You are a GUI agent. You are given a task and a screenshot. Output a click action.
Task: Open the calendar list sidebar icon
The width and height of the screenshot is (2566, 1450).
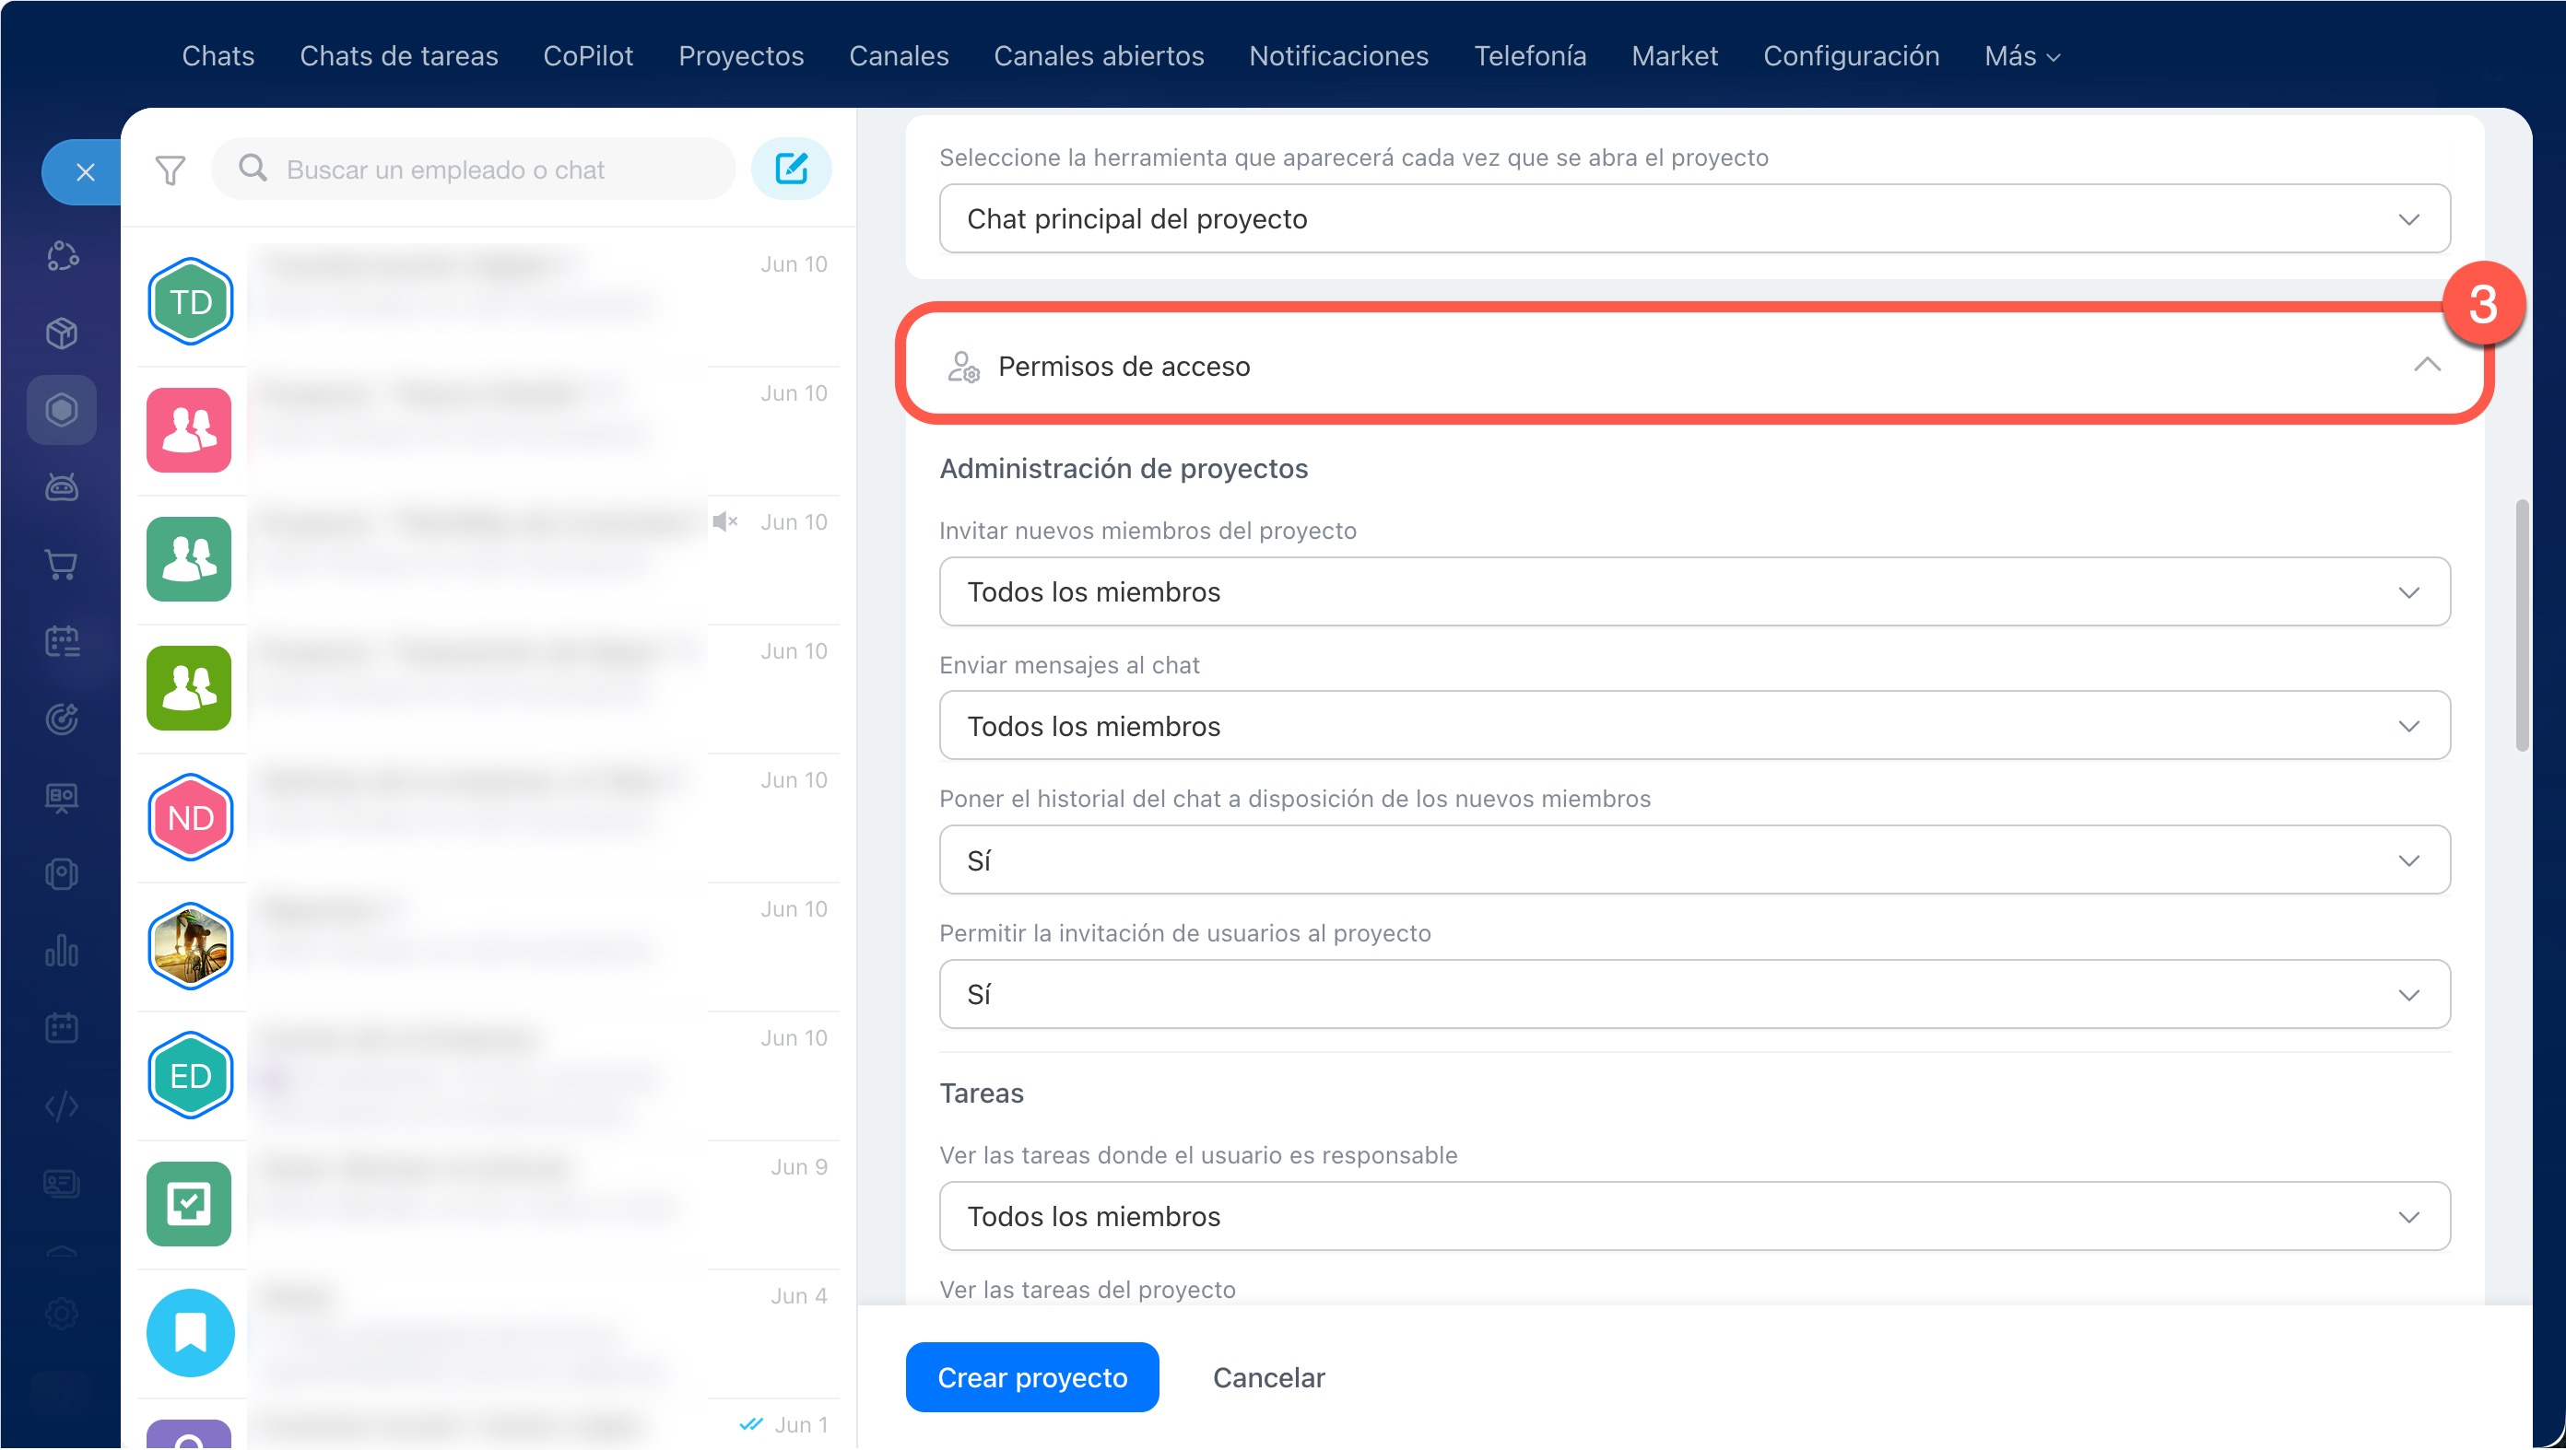[62, 641]
